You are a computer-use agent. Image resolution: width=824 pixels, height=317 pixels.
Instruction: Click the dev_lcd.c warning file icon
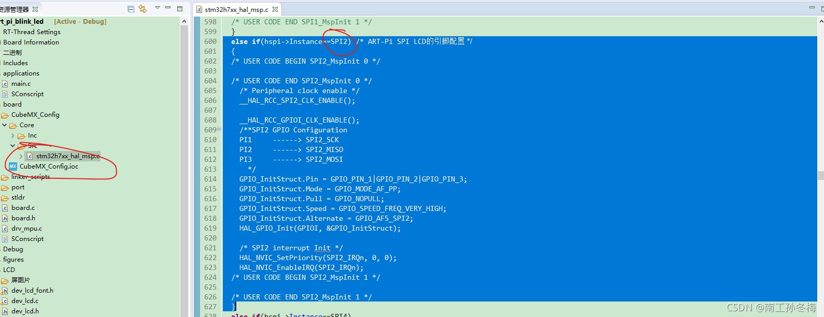pyautogui.click(x=5, y=300)
